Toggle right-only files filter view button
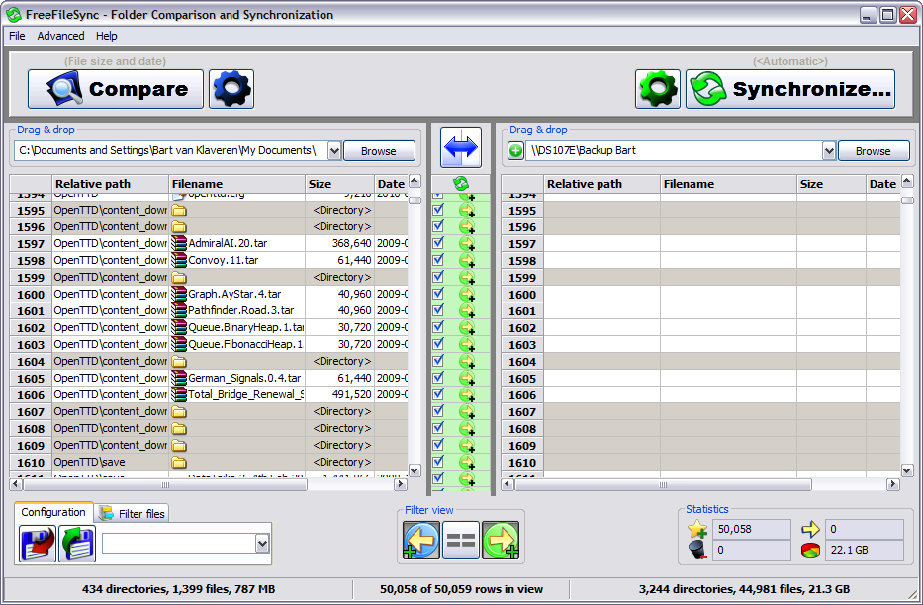Screen dimensions: 923x605 (x=501, y=540)
